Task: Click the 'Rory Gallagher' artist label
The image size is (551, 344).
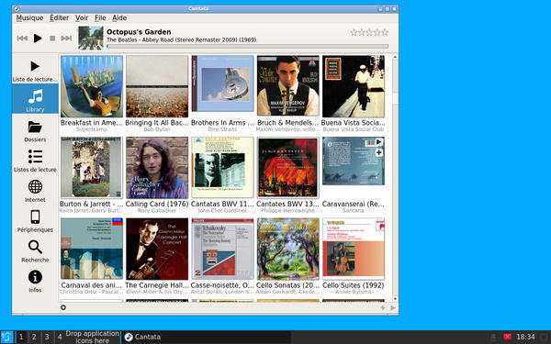Action: click(157, 211)
